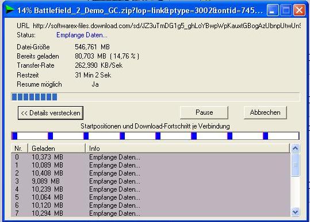Screen dimensions: 310x222
Task: Select connection row 3 with 9,089 MB
Action: (151, 181)
